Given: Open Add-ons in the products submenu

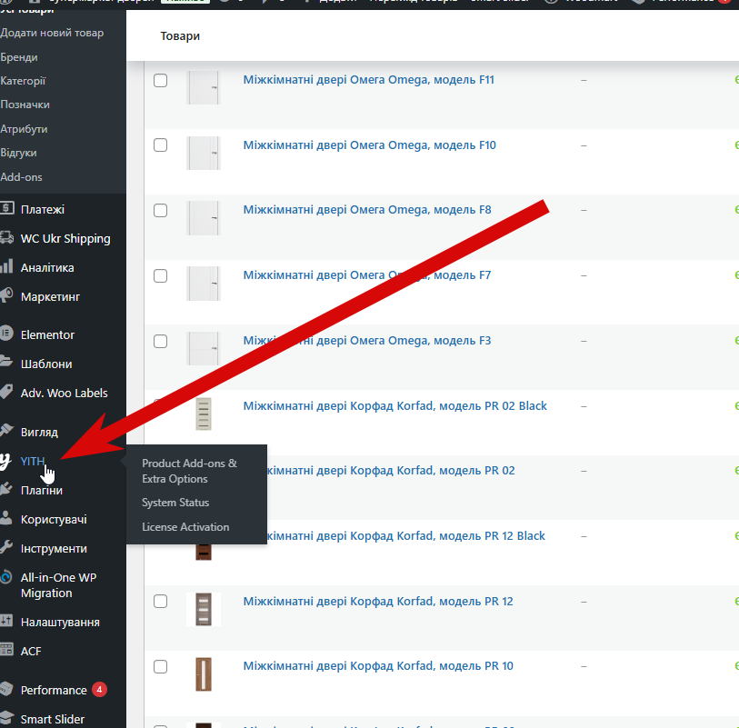Looking at the screenshot, I should (21, 177).
